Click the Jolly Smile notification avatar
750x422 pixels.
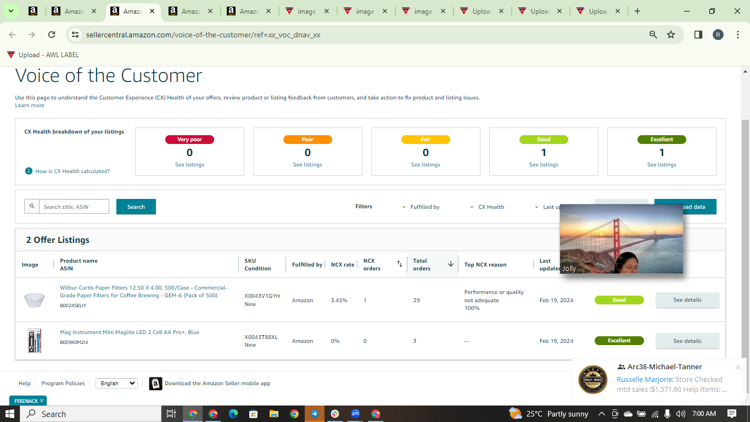[x=593, y=379]
